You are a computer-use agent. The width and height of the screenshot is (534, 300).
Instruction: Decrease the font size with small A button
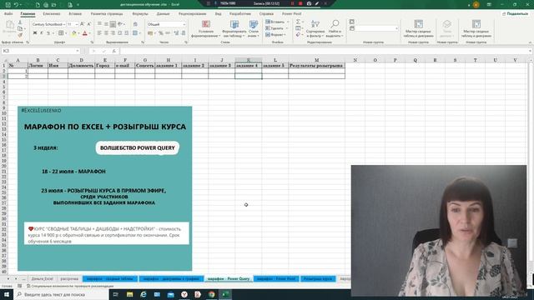point(89,24)
